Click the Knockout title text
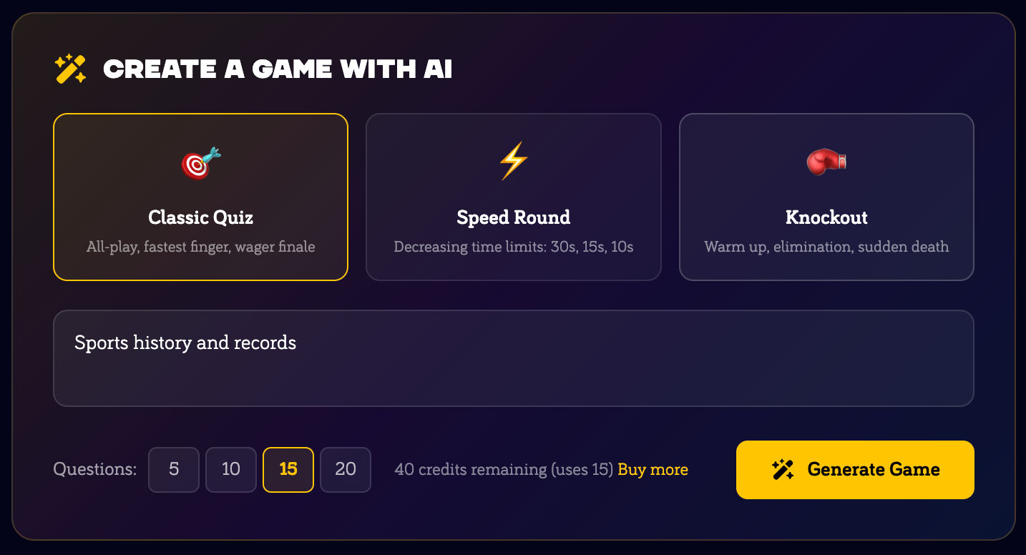The image size is (1026, 555). pos(826,217)
